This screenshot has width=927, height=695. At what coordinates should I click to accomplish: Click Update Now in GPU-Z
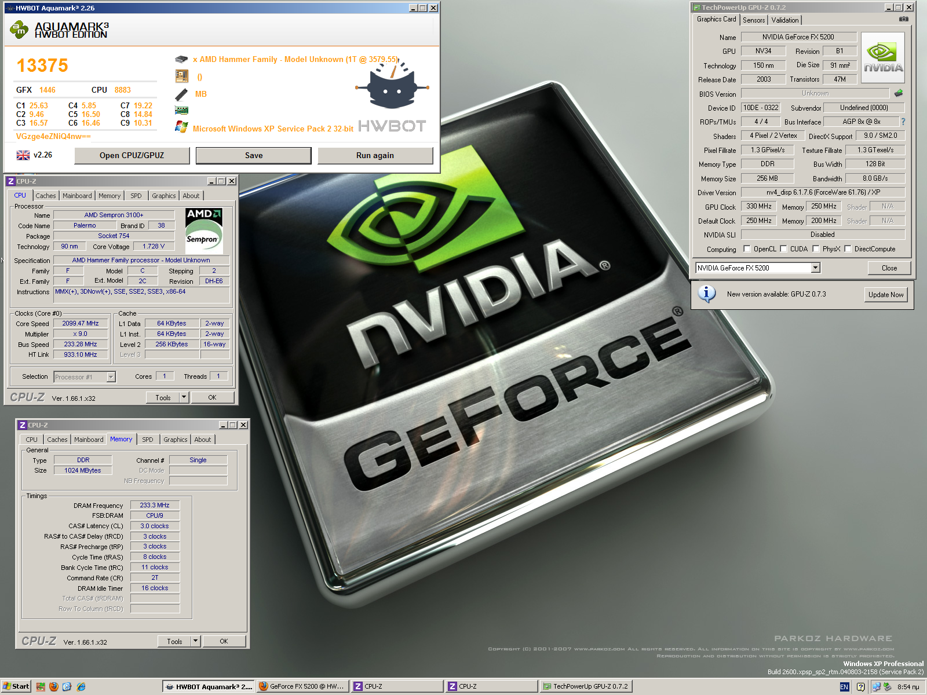point(886,295)
